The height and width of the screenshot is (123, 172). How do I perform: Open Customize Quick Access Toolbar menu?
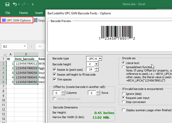(x=33, y=4)
